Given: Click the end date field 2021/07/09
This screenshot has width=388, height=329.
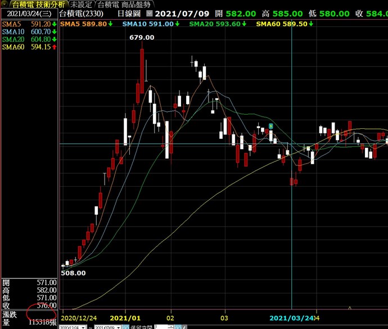Looking at the screenshot, I should (105, 327).
